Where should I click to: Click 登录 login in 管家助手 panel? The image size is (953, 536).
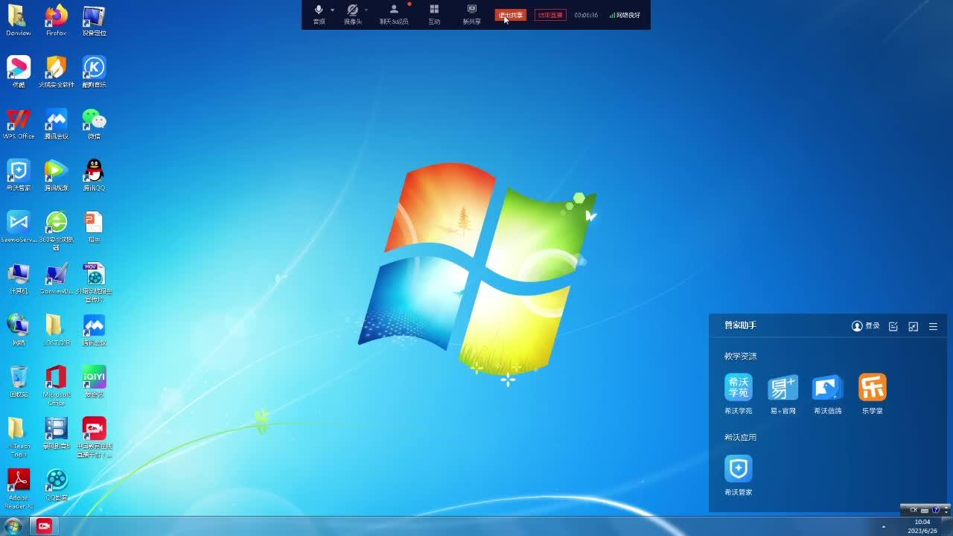(x=866, y=326)
